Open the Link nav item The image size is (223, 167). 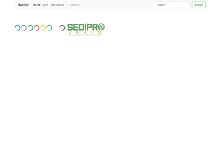[x=46, y=5]
